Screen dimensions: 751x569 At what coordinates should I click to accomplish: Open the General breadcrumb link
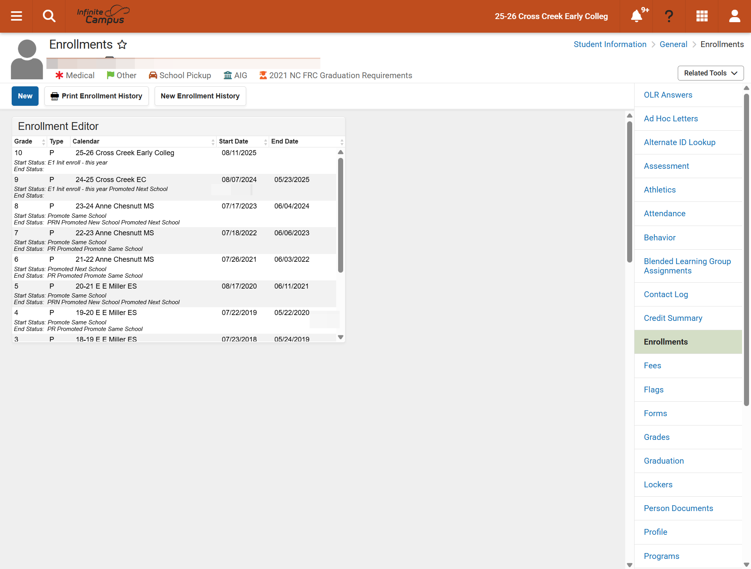tap(673, 44)
